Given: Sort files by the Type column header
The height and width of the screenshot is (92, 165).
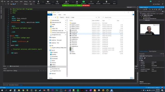Looking at the screenshot, I should pos(103,20).
